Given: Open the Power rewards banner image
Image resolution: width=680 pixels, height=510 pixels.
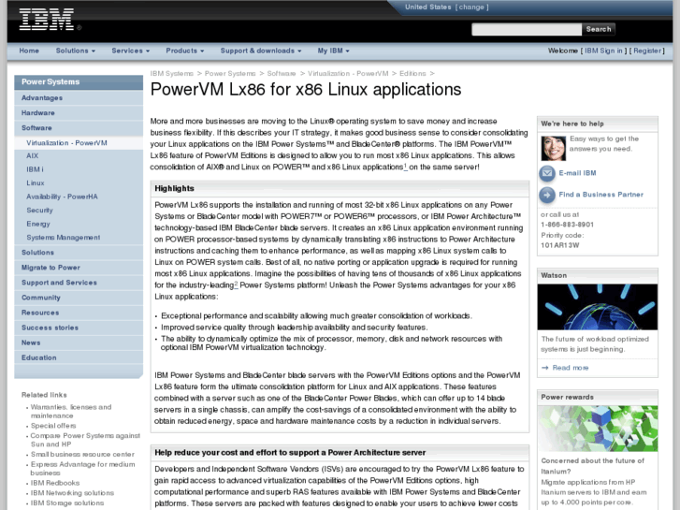Looking at the screenshot, I should click(x=597, y=429).
